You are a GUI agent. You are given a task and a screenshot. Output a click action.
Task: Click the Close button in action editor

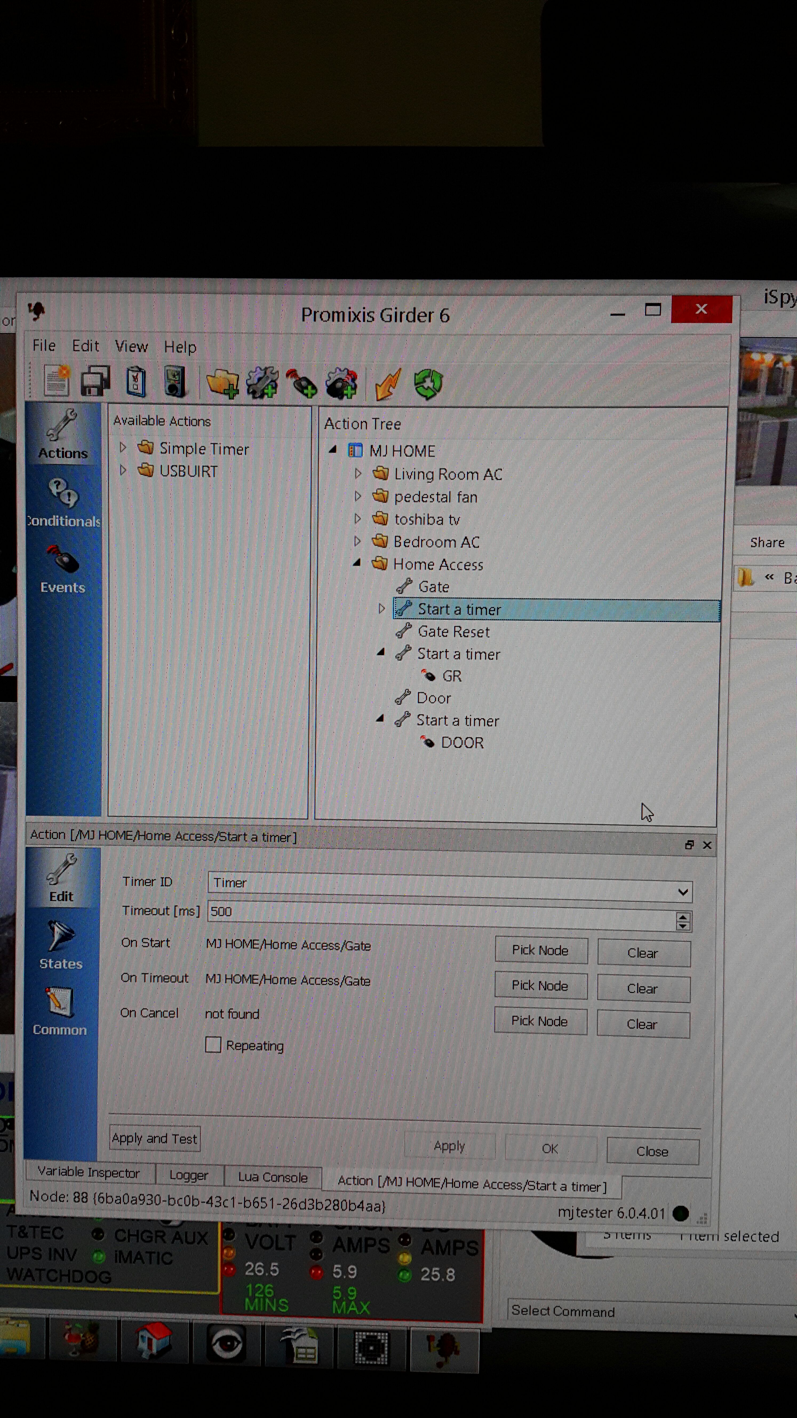point(652,1152)
